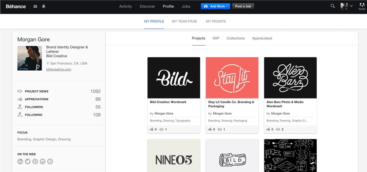The height and width of the screenshot is (172, 367).
Task: Click Morgan Gore author on Bild card
Action: click(164, 114)
